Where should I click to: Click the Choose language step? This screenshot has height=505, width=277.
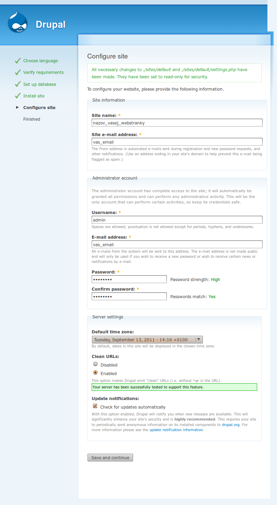coord(40,61)
